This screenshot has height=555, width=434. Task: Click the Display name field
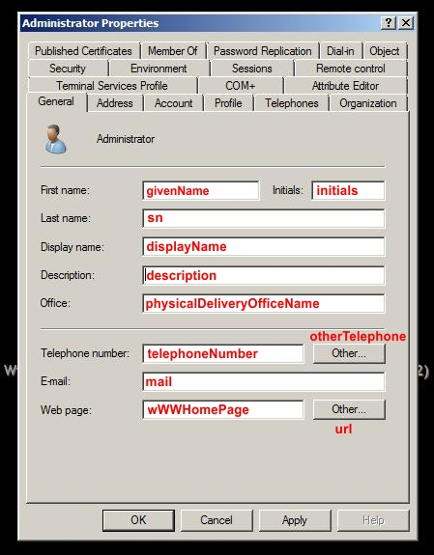[264, 247]
